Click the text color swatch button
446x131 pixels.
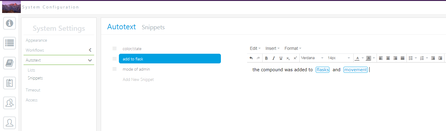pyautogui.click(x=357, y=58)
